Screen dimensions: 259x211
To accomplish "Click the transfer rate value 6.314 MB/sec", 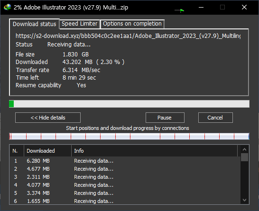I will 81,70.
